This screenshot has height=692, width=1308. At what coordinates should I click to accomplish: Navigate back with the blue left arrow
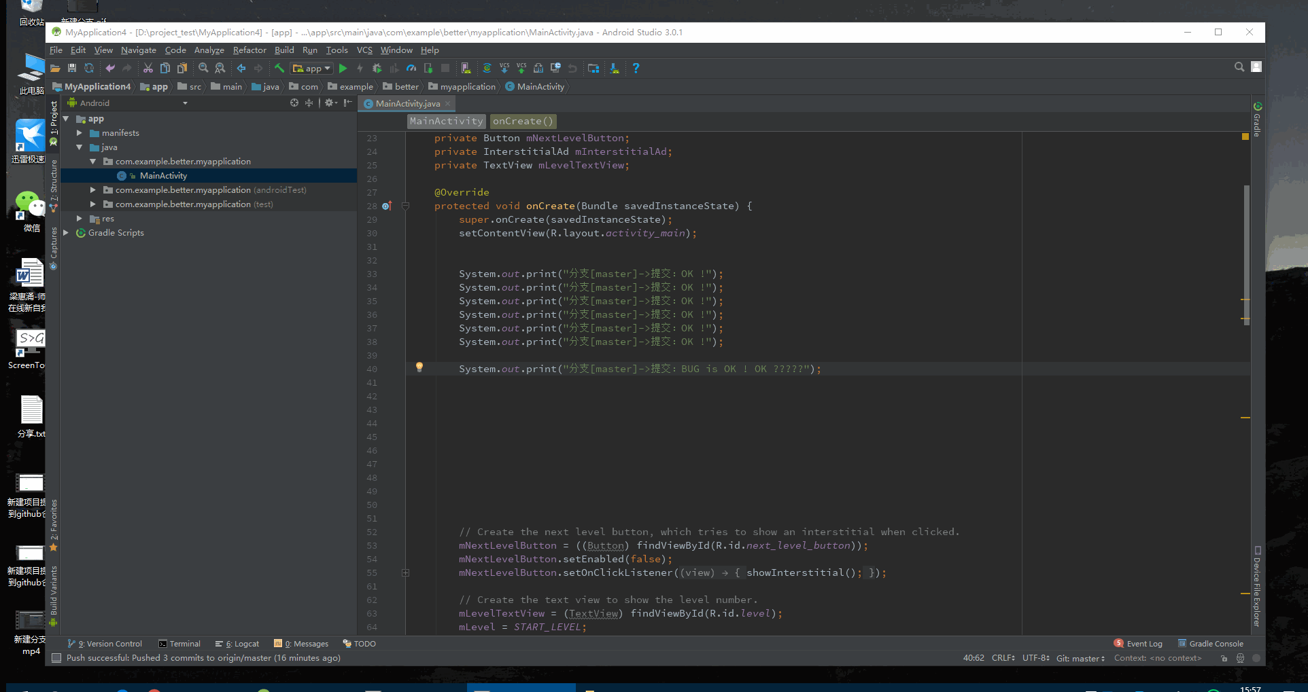tap(241, 69)
